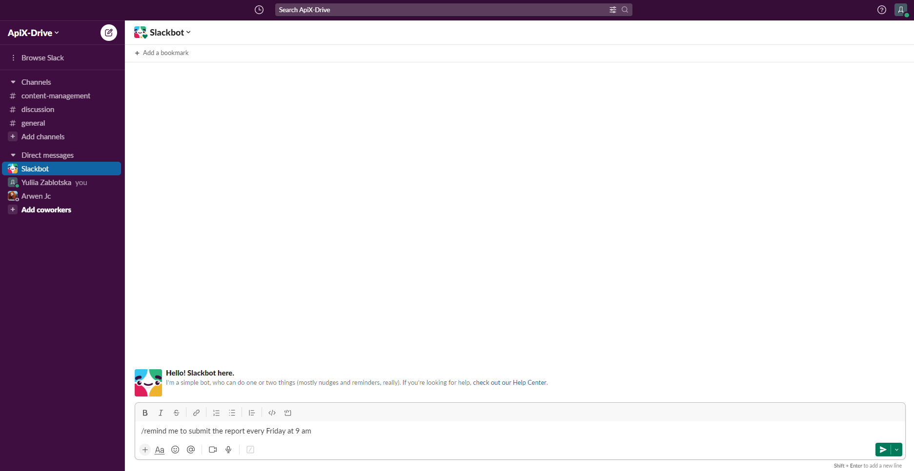Open the emoji picker
Screen dimensions: 914x471
[175, 450]
